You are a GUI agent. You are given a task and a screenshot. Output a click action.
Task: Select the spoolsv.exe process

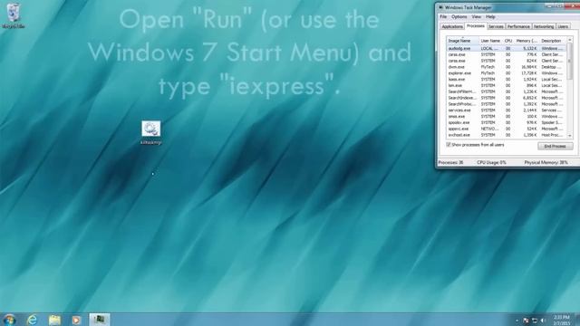coord(507,122)
